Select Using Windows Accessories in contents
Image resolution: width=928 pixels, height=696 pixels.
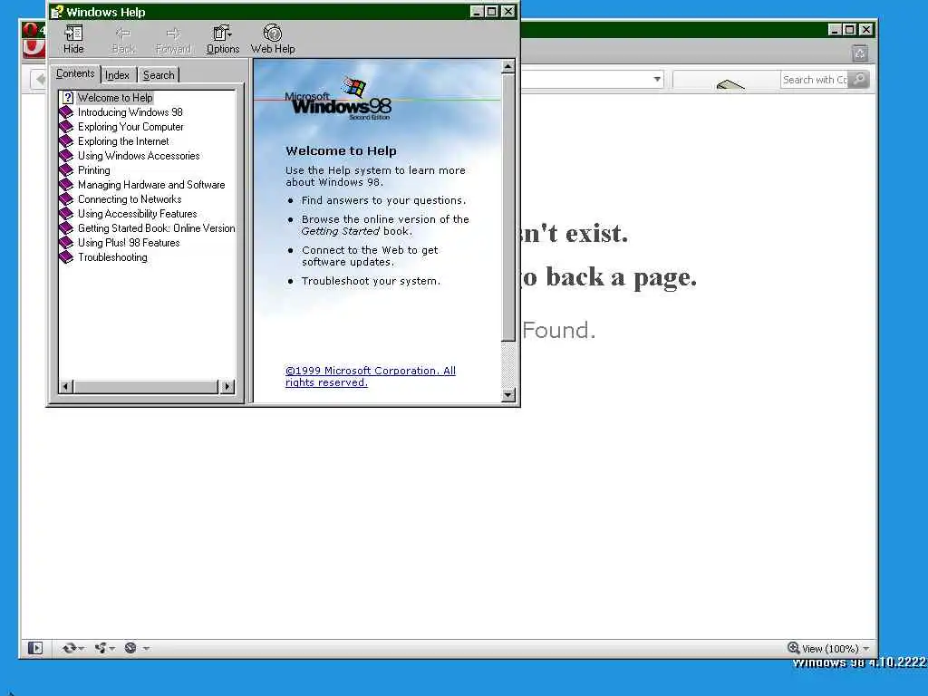pyautogui.click(x=139, y=156)
